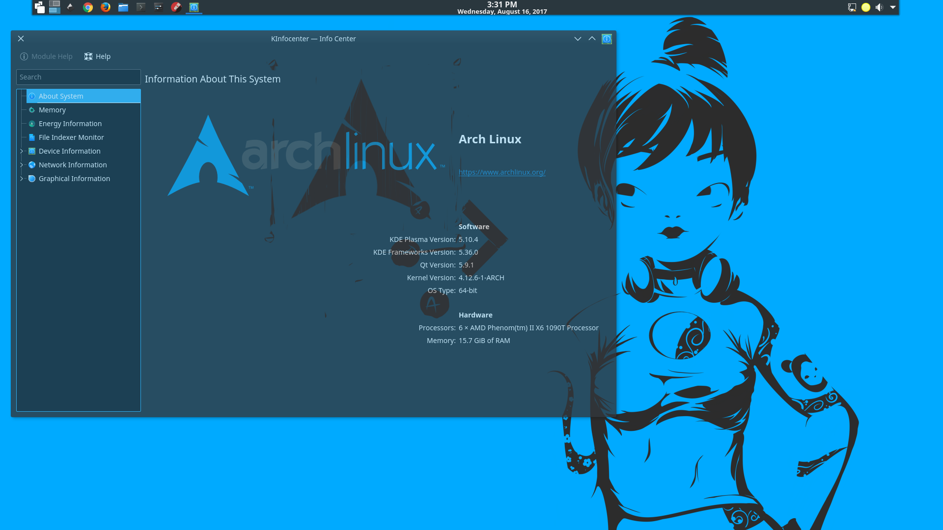This screenshot has width=943, height=530.
Task: Click the Graphical Information blue circle icon
Action: [32, 179]
